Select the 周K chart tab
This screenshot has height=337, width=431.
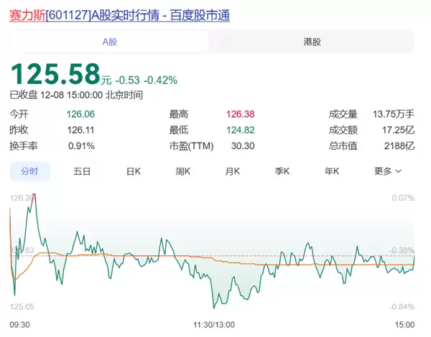182,171
